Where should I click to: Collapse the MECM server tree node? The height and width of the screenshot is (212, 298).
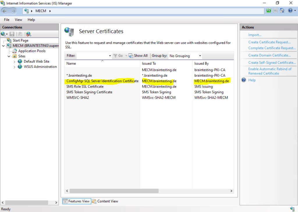point(3,46)
